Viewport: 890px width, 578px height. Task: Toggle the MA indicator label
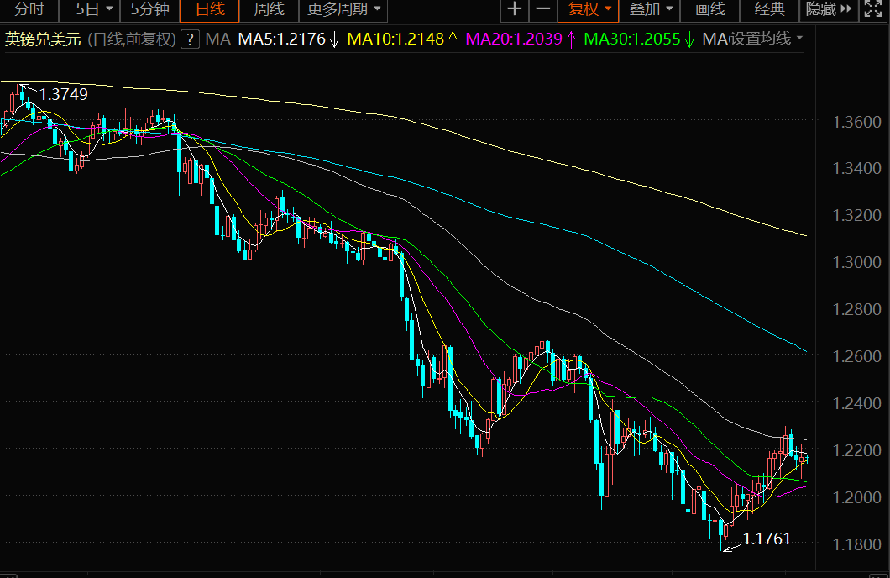click(x=217, y=39)
